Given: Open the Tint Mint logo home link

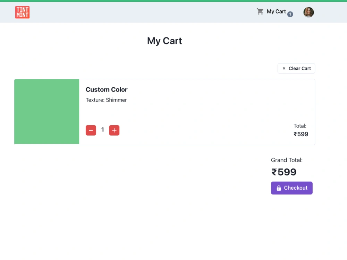Looking at the screenshot, I should (22, 12).
